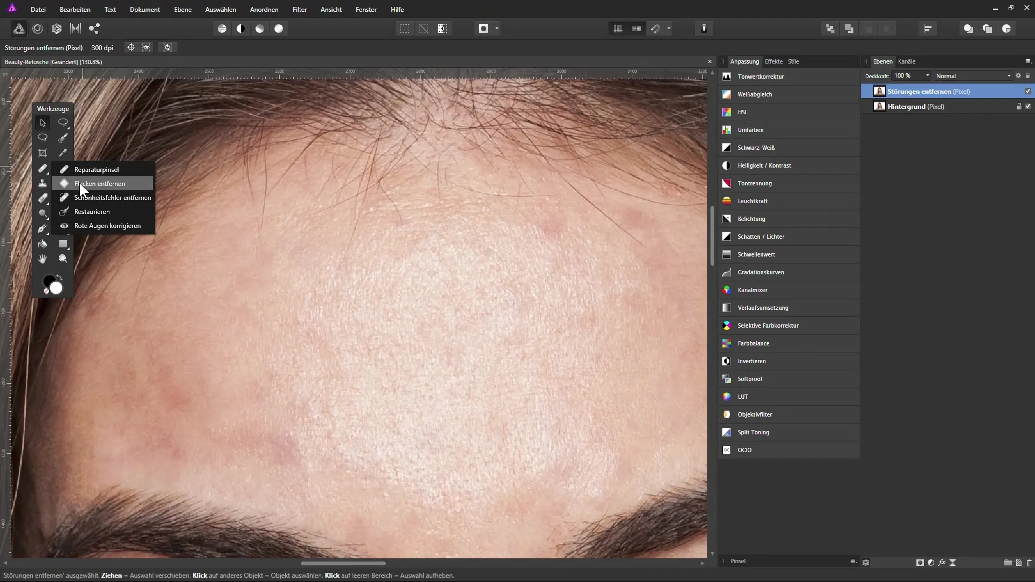Choose Reparaturpinsel from flyout
The width and height of the screenshot is (1035, 582).
point(102,170)
